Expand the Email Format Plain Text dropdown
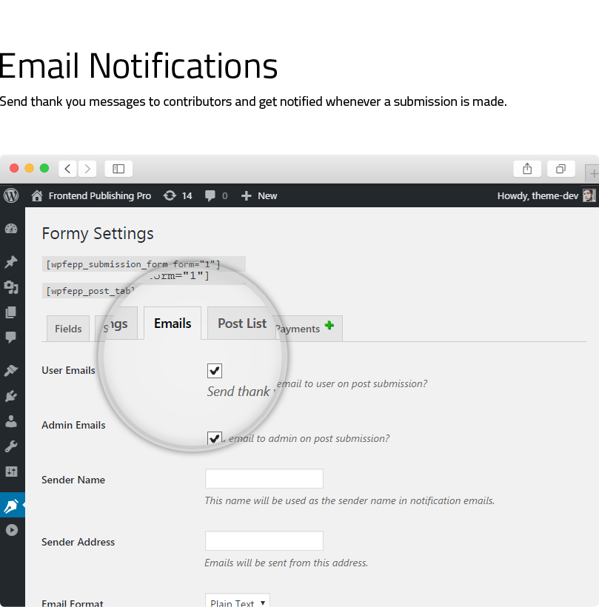Screen dimensions: 599x607 tap(238, 600)
